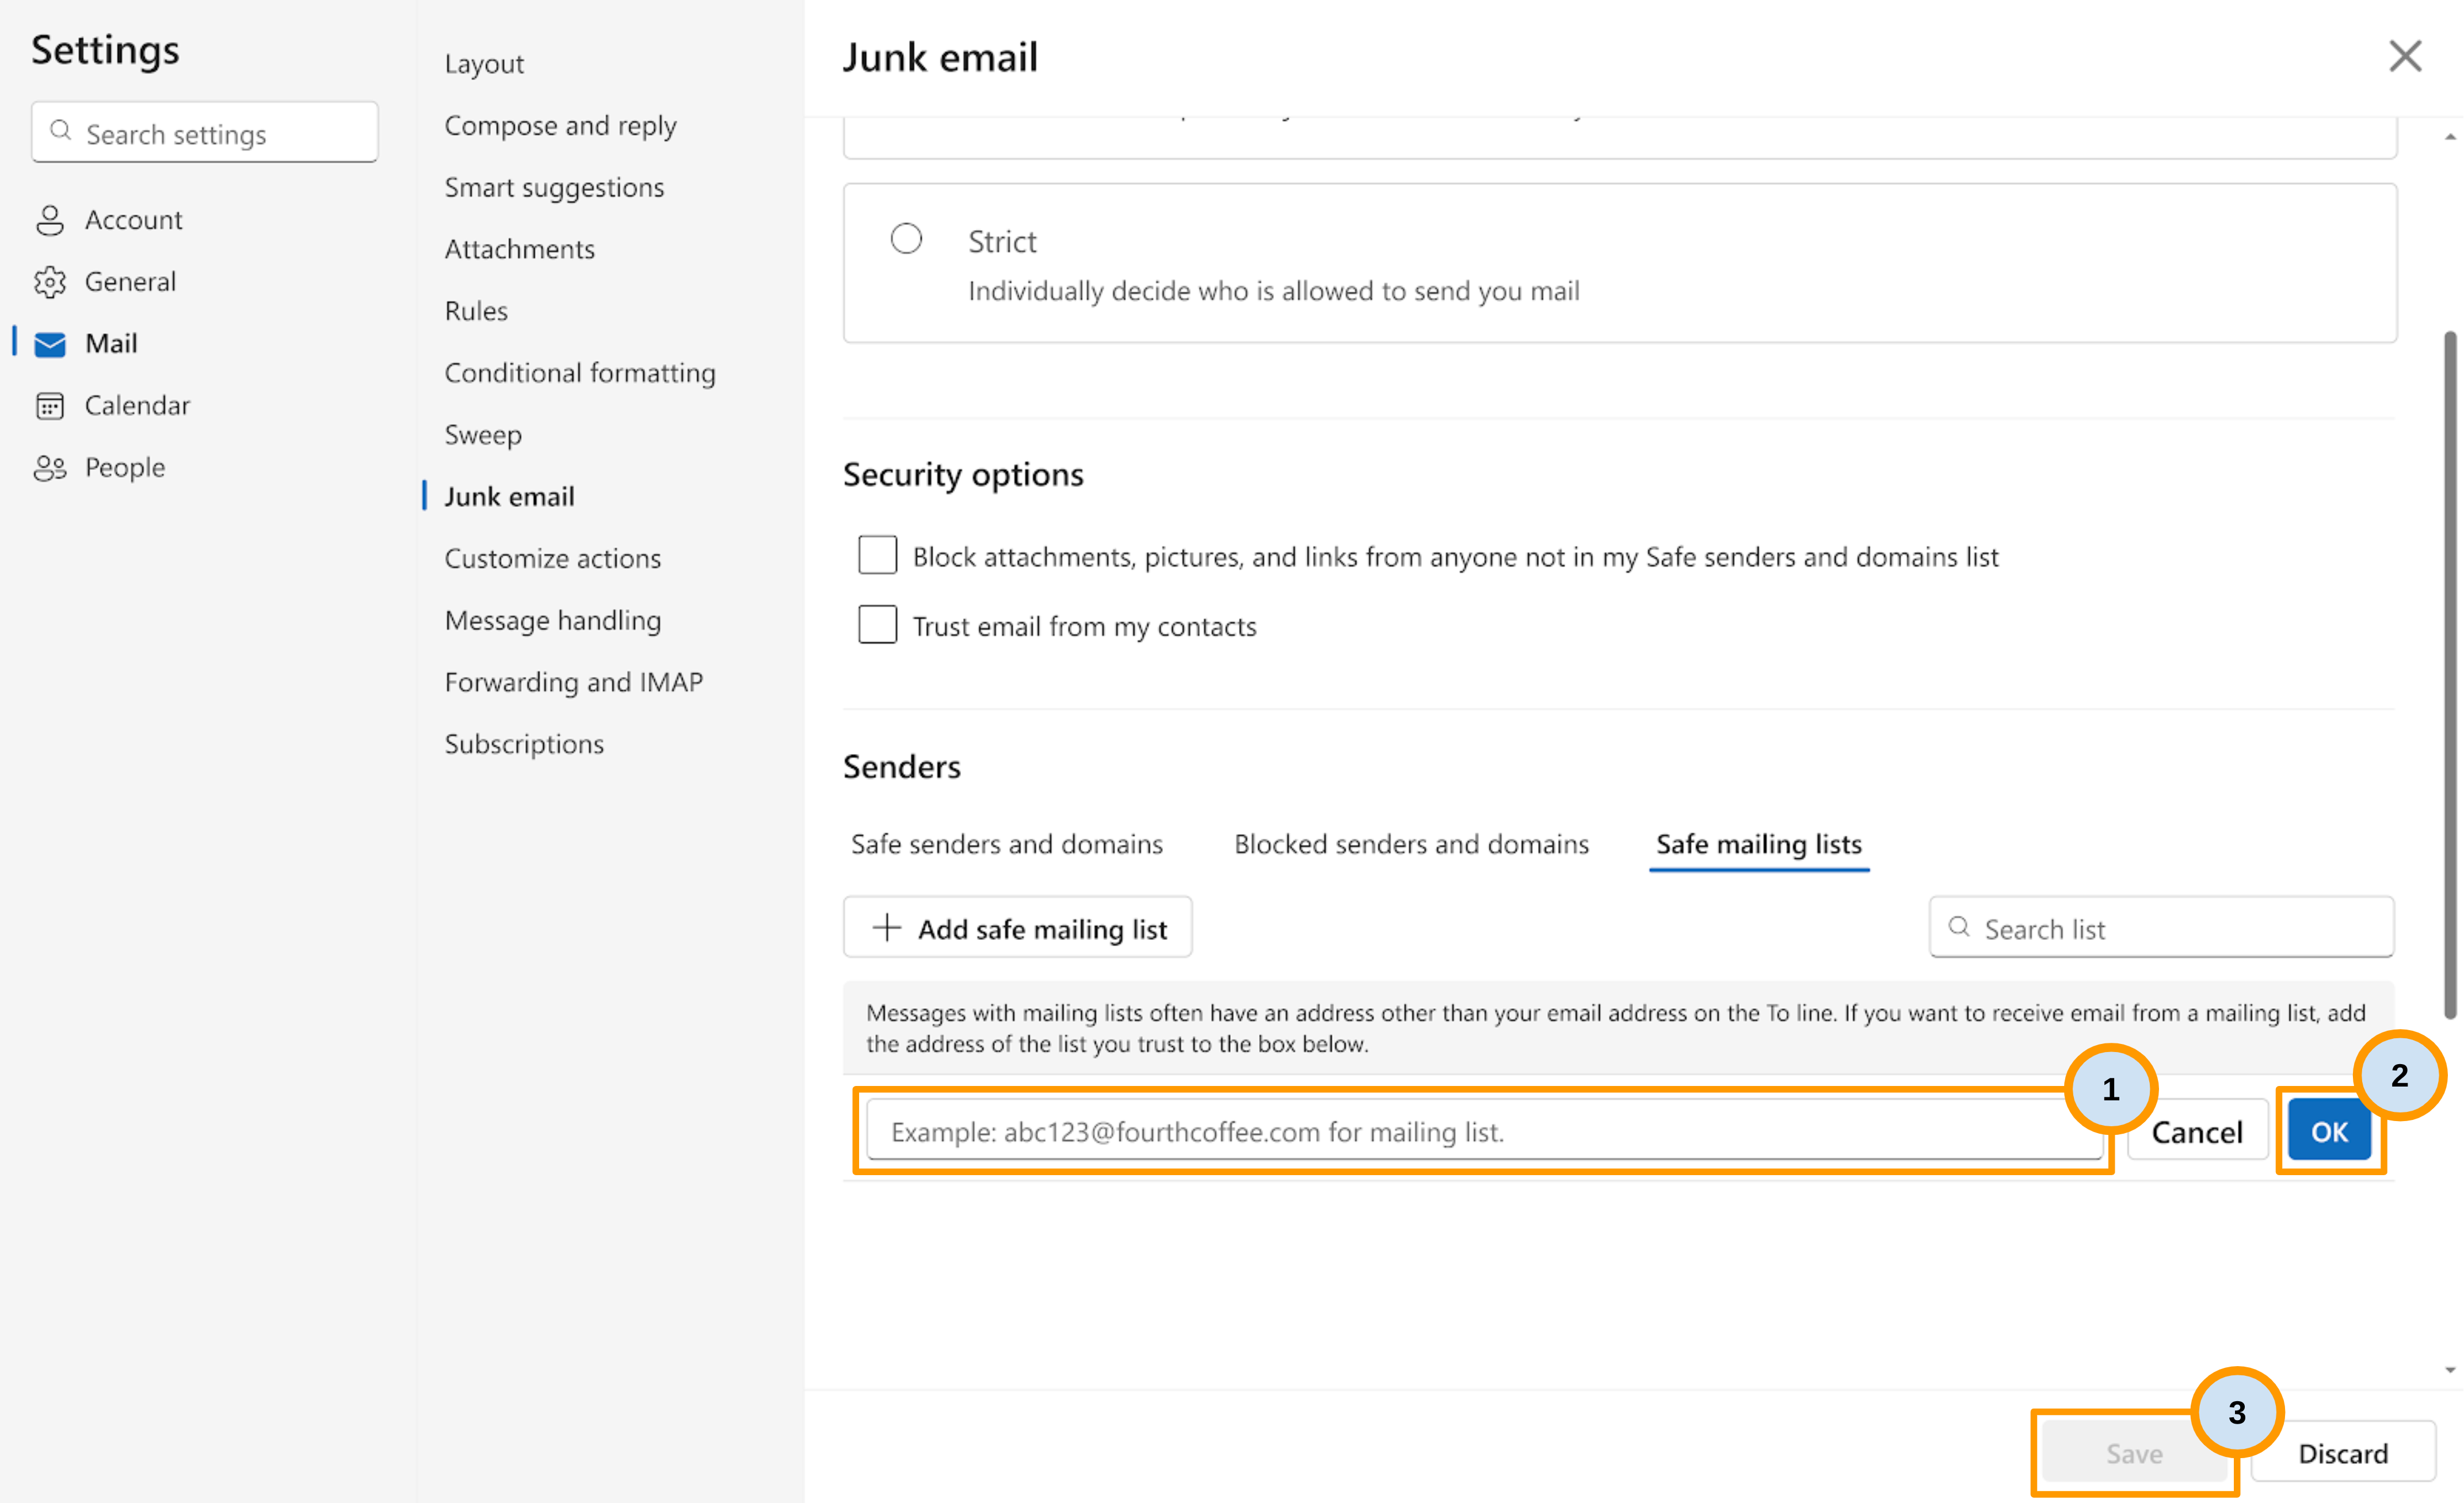Click the mailing list address input field

[1484, 1131]
